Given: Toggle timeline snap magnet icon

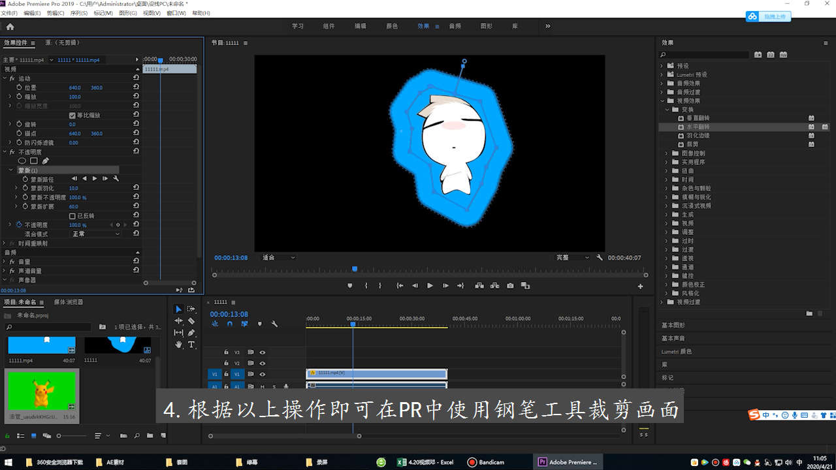Looking at the screenshot, I should pyautogui.click(x=230, y=324).
